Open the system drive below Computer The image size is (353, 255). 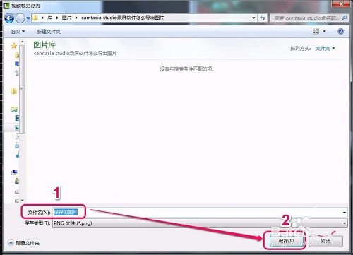17,182
